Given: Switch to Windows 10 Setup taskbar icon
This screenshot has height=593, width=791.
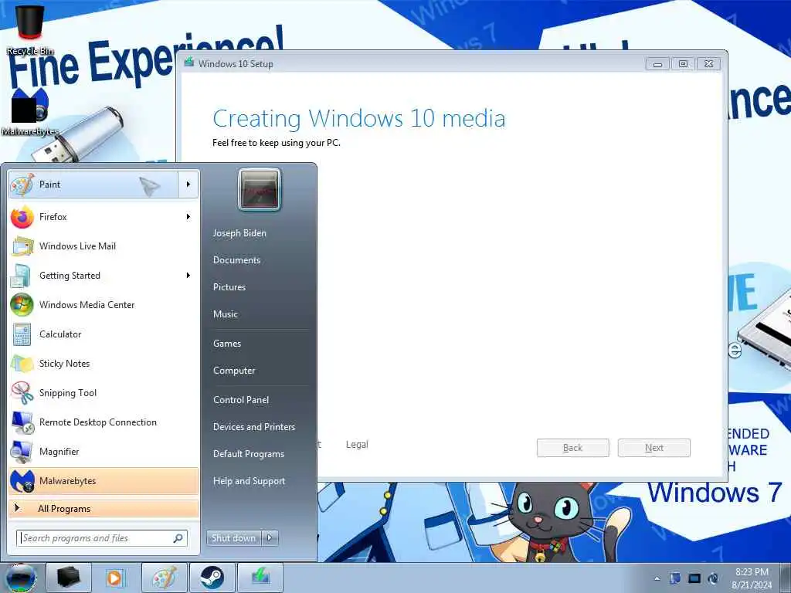Looking at the screenshot, I should [260, 578].
